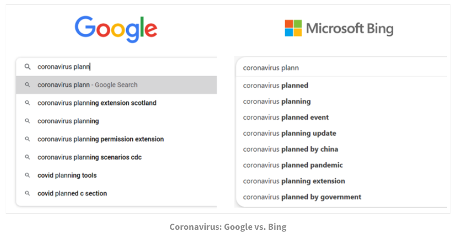The width and height of the screenshot is (453, 237).
Task: Click the 'Coronavirus: Google vs. Bing' caption
Action: (228, 227)
